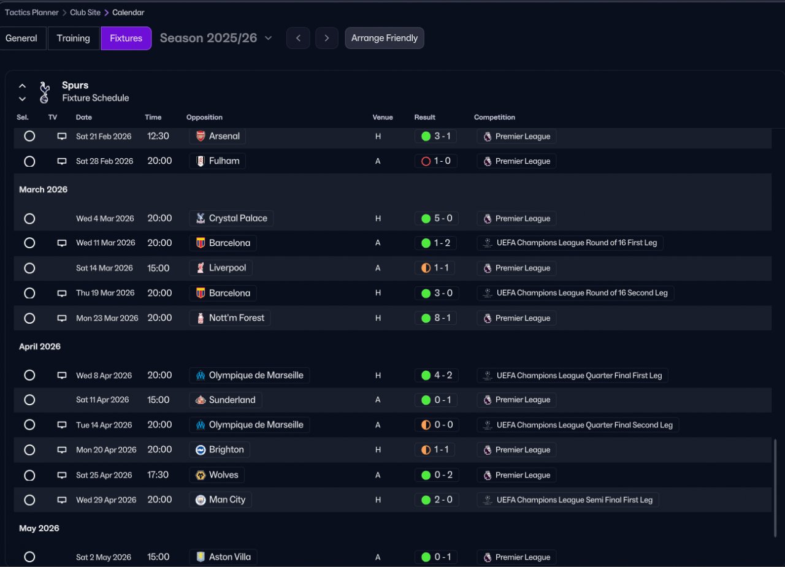
Task: Click Barcelona badge in the 19 Mar row
Action: coord(201,293)
